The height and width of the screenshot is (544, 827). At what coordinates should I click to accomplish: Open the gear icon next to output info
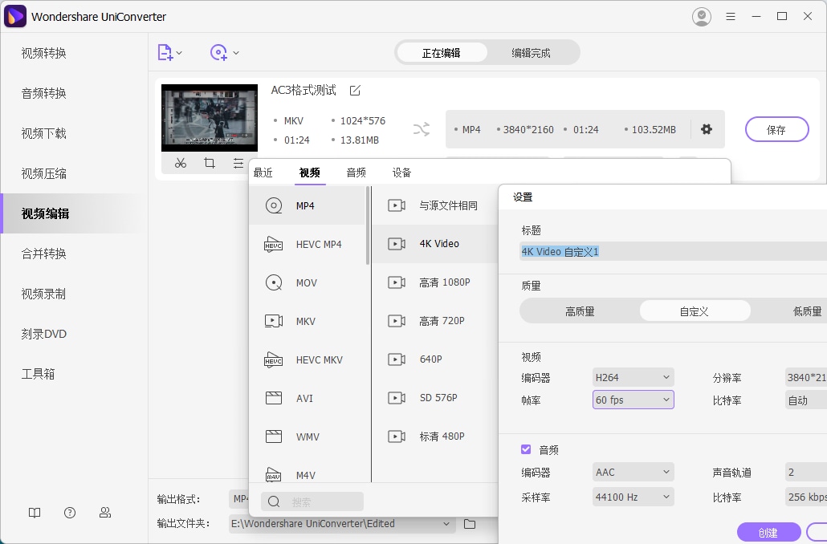tap(707, 129)
